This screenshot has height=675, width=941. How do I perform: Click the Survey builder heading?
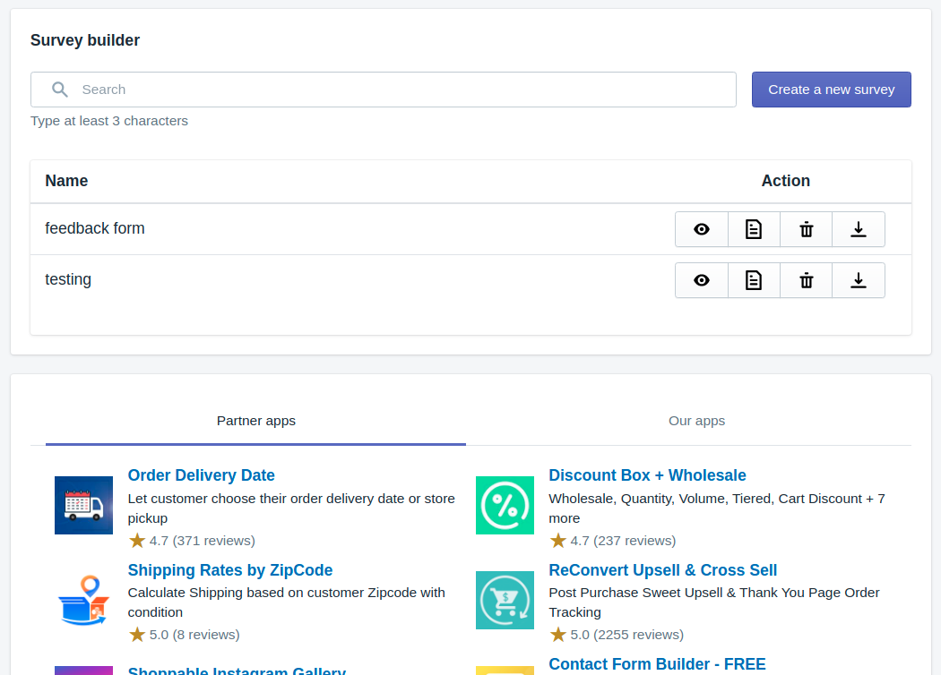(85, 40)
